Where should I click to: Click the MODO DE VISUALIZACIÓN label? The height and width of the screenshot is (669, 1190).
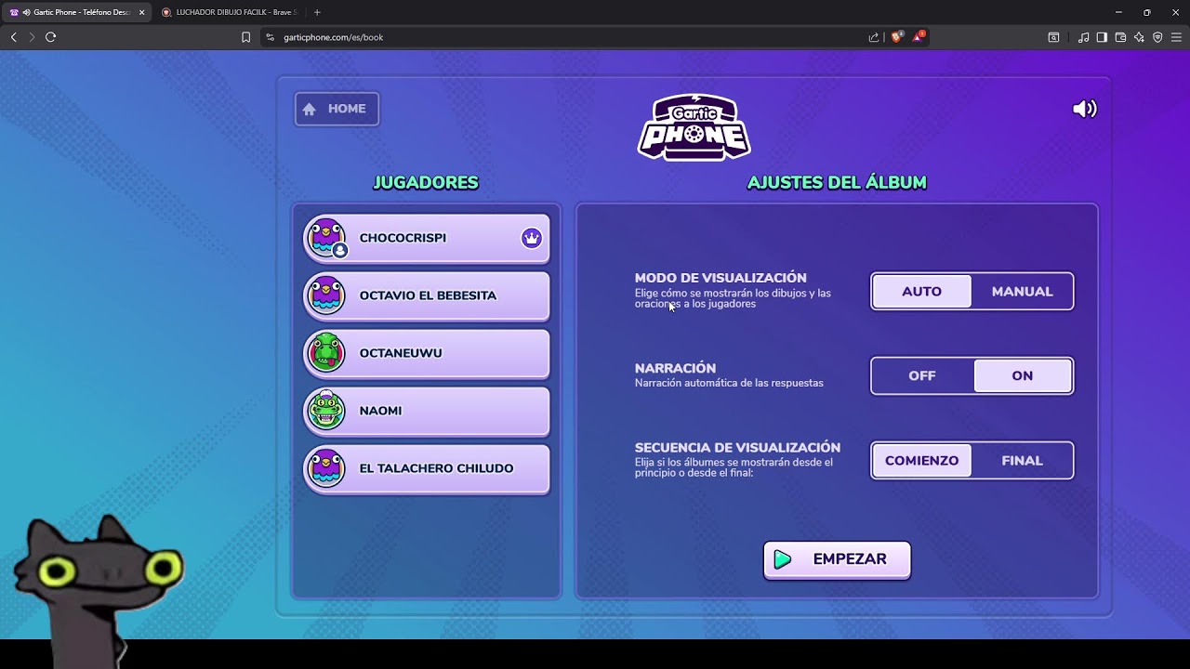tap(721, 278)
